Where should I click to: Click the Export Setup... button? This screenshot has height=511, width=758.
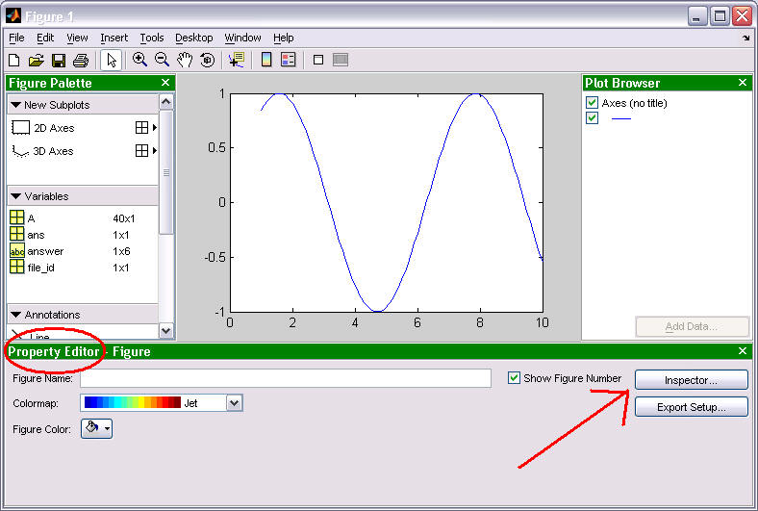click(691, 407)
